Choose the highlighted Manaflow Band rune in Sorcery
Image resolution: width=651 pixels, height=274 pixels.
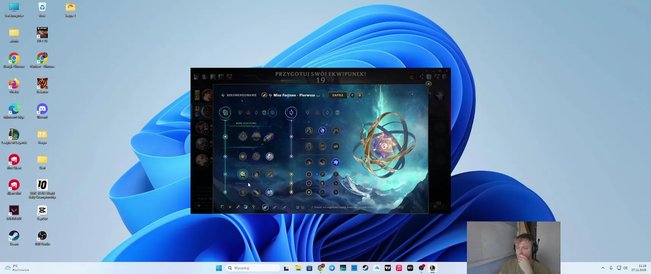click(322, 131)
